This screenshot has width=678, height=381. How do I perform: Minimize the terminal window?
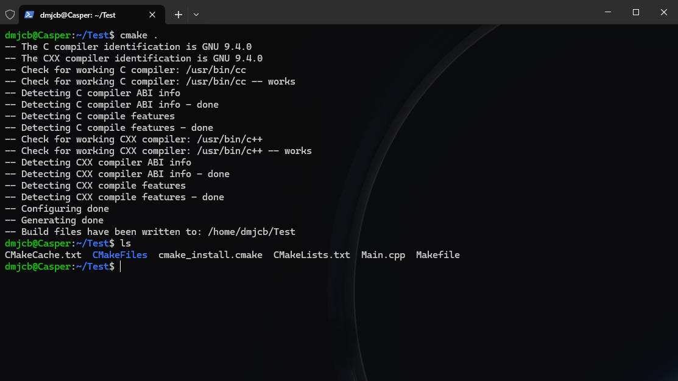[x=608, y=12]
